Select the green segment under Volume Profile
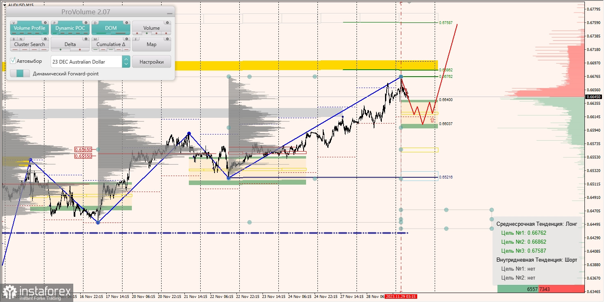The image size is (604, 302). tap(45, 33)
